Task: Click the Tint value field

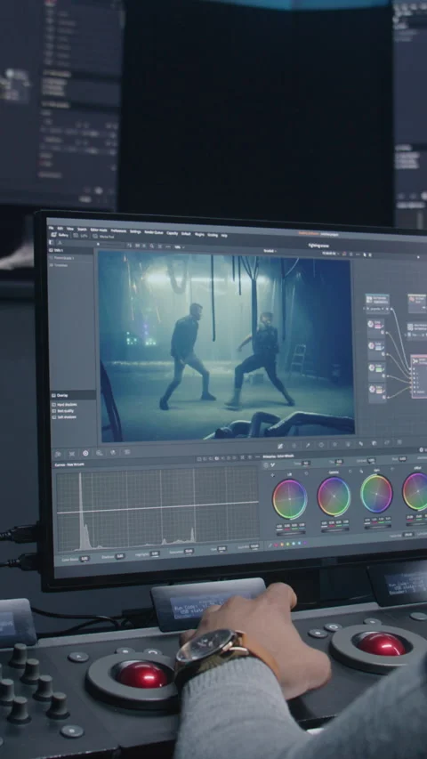Action: pyautogui.click(x=339, y=462)
